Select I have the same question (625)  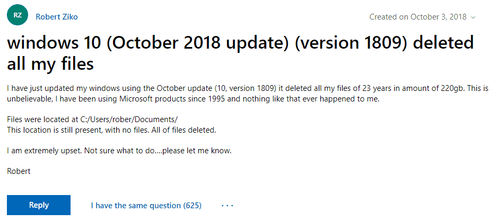click(146, 206)
